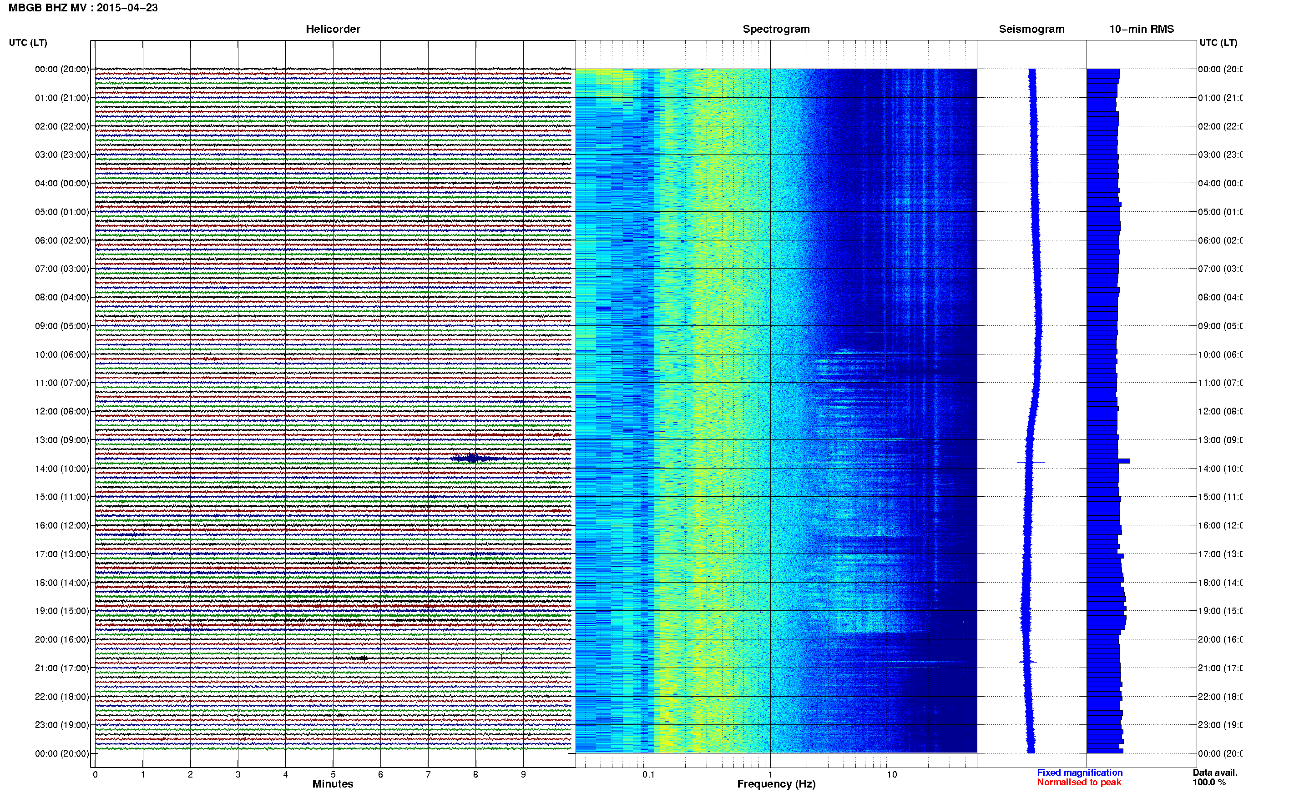Image resolution: width=1294 pixels, height=808 pixels.
Task: Click the 'Minutes' x-axis label
Action: [333, 784]
